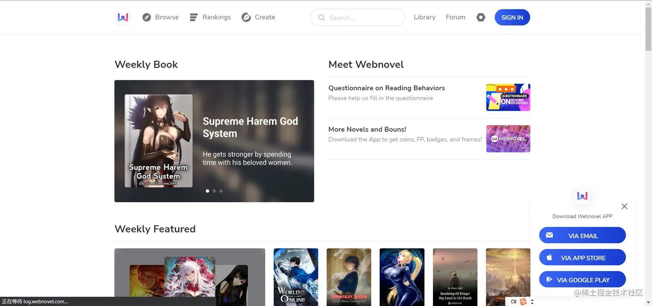Screen dimensions: 652x306
Task: Focus the Search input field
Action: [357, 18]
